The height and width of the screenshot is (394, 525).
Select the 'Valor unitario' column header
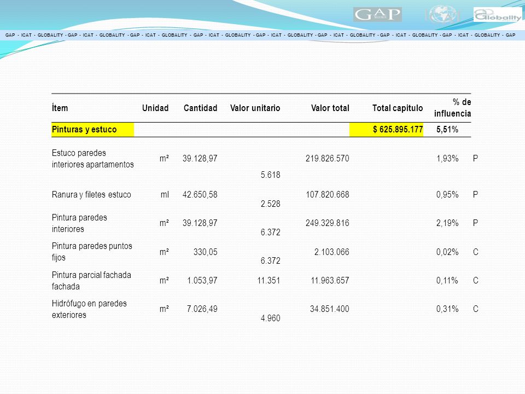(x=255, y=108)
